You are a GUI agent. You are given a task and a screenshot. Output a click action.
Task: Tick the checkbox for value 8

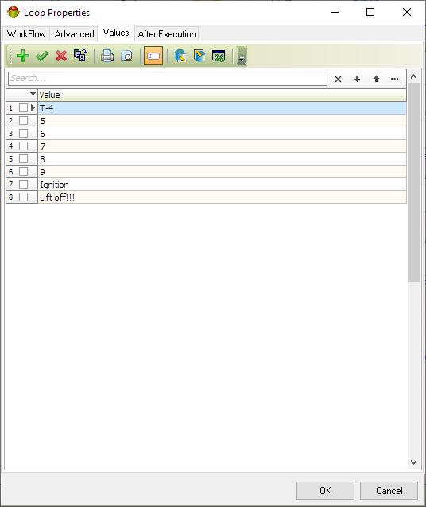[x=23, y=158]
